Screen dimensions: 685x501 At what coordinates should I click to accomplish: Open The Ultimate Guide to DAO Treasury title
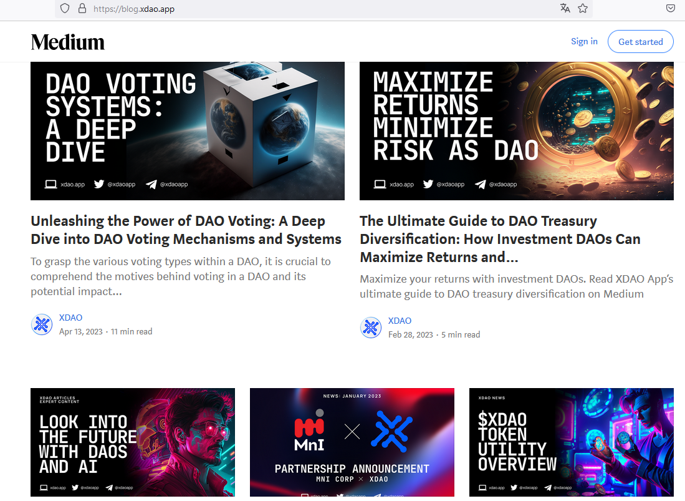click(x=501, y=239)
